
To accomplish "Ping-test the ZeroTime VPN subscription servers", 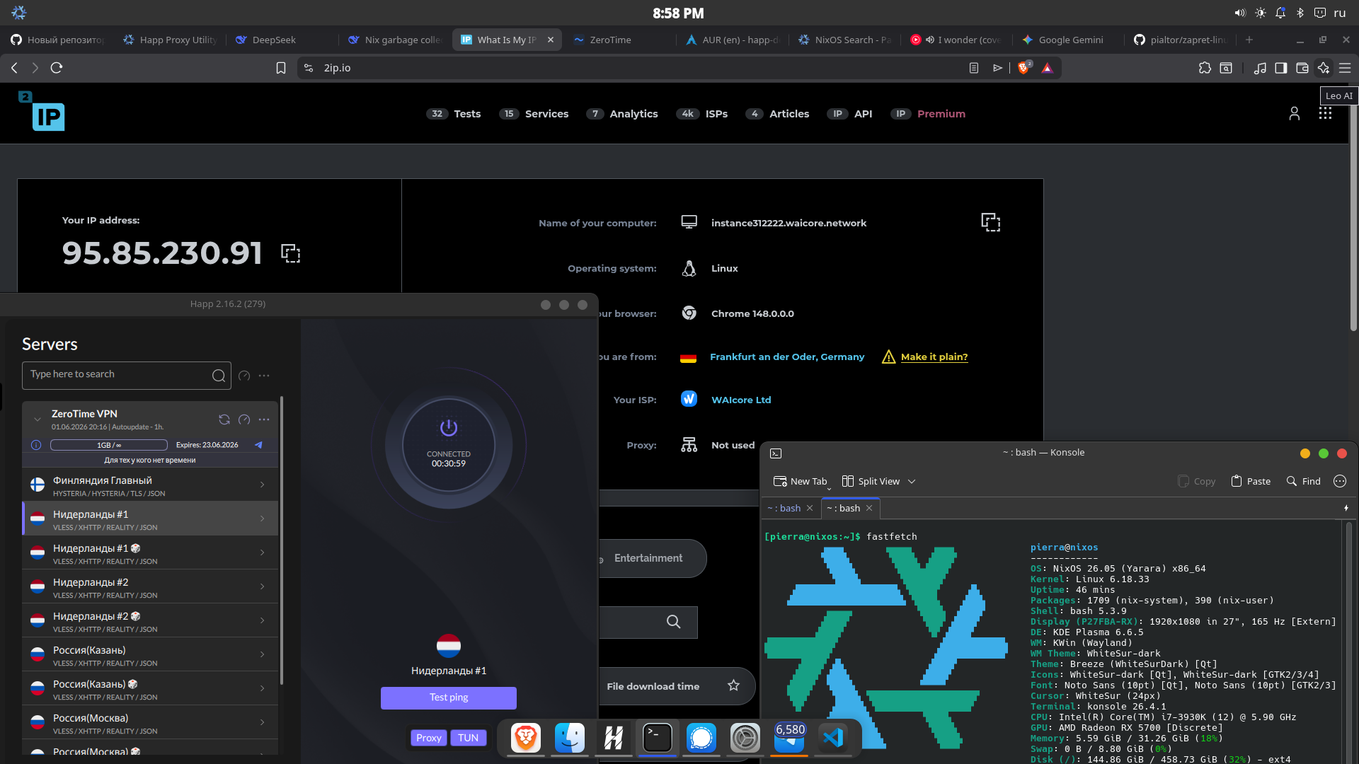I will coord(244,419).
